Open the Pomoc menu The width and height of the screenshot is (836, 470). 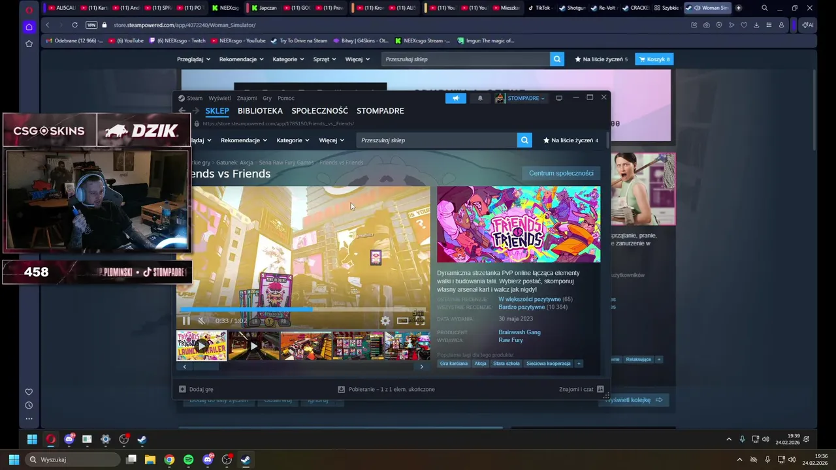point(286,98)
